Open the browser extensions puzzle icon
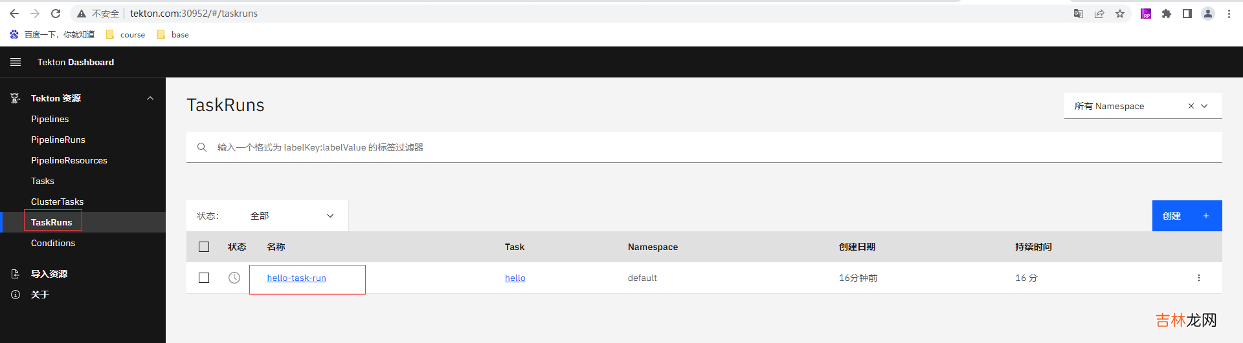 pyautogui.click(x=1167, y=14)
